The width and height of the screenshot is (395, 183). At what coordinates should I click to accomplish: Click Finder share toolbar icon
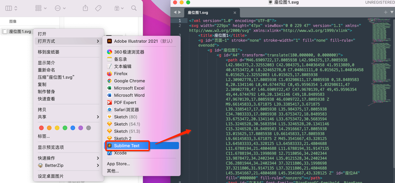tap(86, 8)
